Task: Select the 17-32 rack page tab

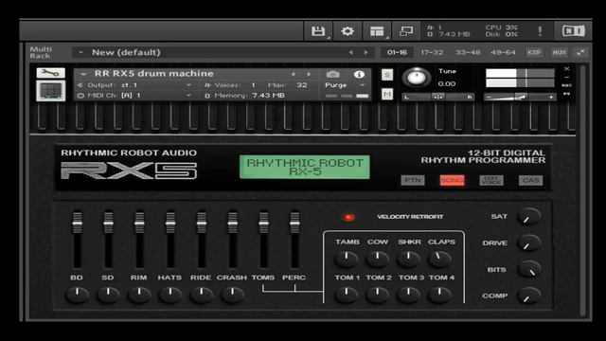Action: point(432,53)
